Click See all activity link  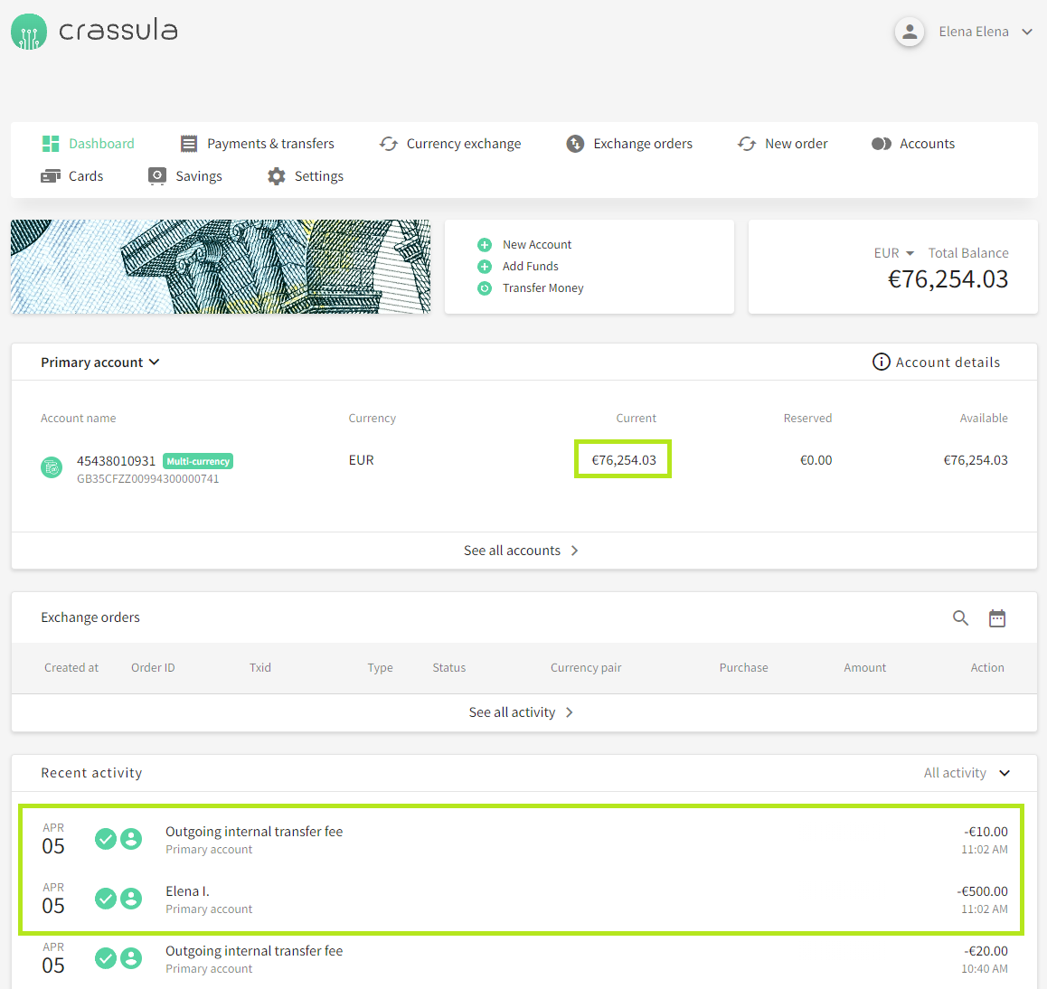click(x=521, y=712)
